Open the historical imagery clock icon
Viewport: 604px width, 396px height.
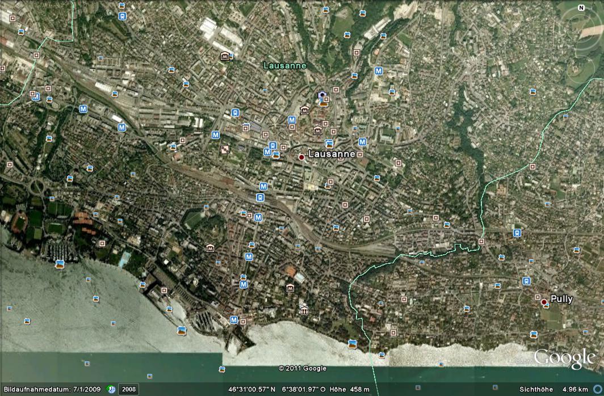(112, 389)
